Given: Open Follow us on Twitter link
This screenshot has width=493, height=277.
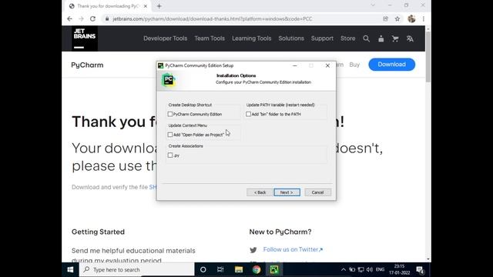Looking at the screenshot, I should coord(293,249).
